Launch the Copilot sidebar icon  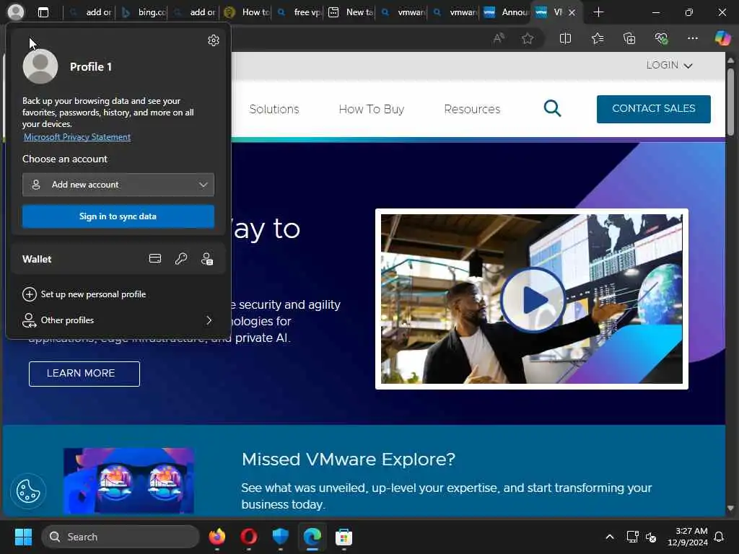point(722,38)
